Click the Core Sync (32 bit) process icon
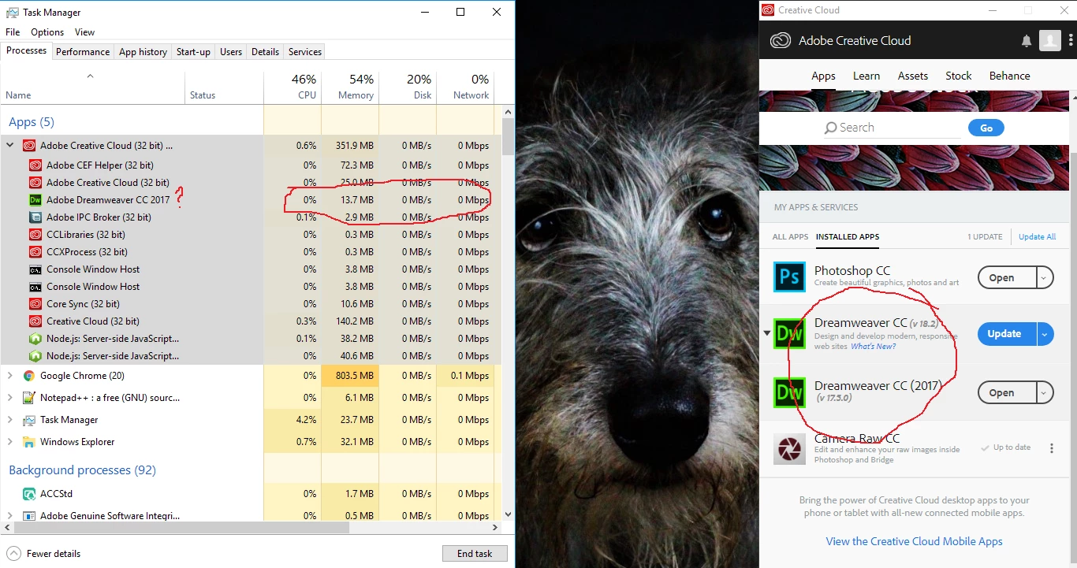 pyautogui.click(x=35, y=304)
